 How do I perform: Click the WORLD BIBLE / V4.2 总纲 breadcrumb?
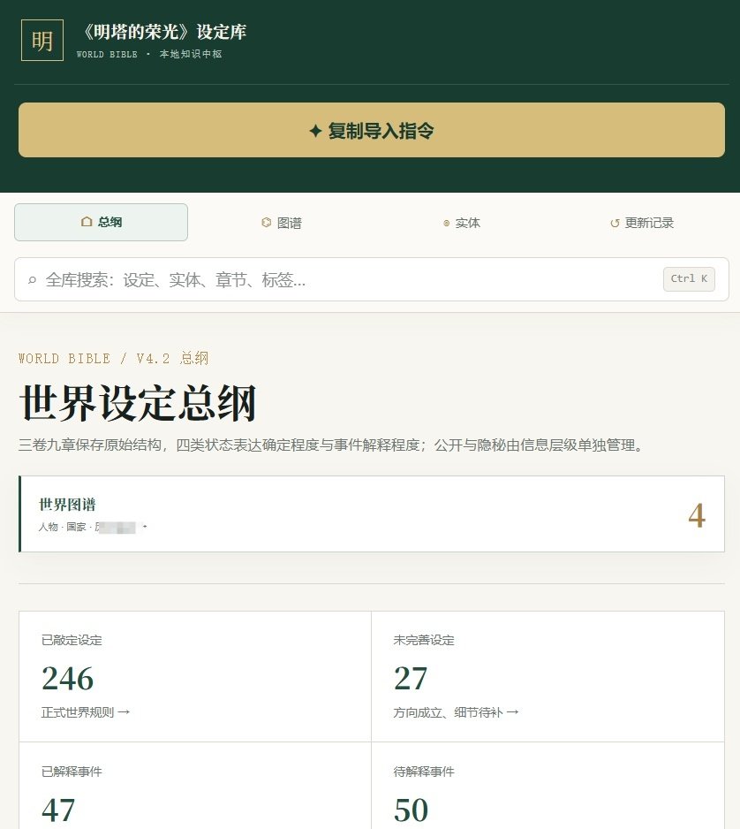tap(114, 358)
